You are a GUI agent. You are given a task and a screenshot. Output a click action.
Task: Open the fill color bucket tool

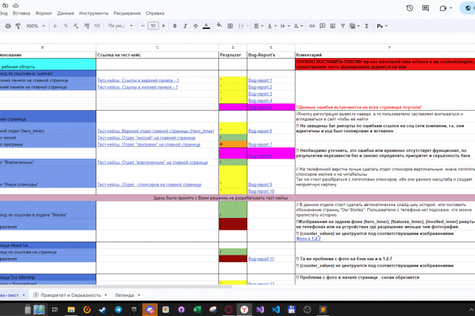pos(219,26)
